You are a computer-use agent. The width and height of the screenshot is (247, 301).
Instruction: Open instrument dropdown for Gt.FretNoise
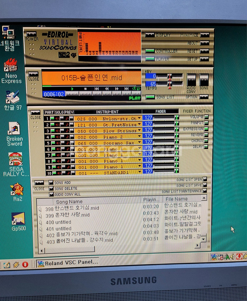[x=139, y=124]
